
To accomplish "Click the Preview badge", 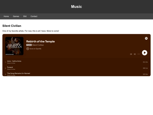I will (29, 45).
